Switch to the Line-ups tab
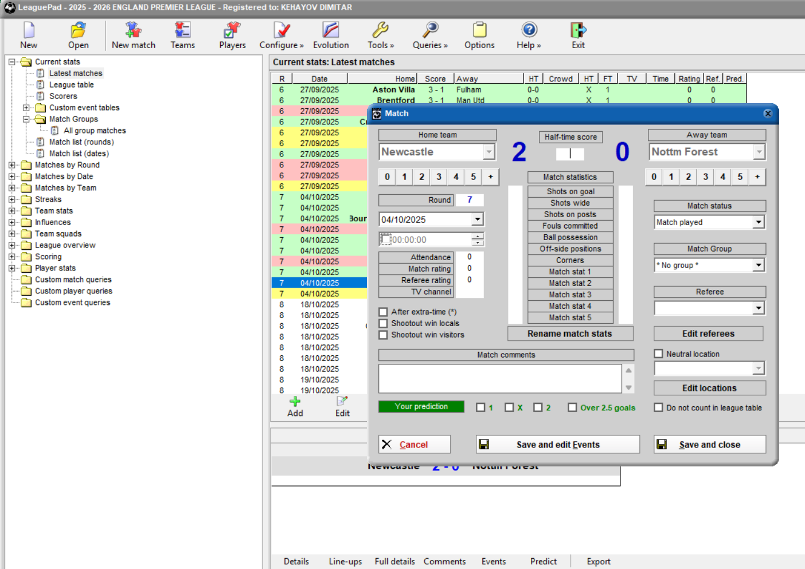The height and width of the screenshot is (569, 805). [345, 562]
